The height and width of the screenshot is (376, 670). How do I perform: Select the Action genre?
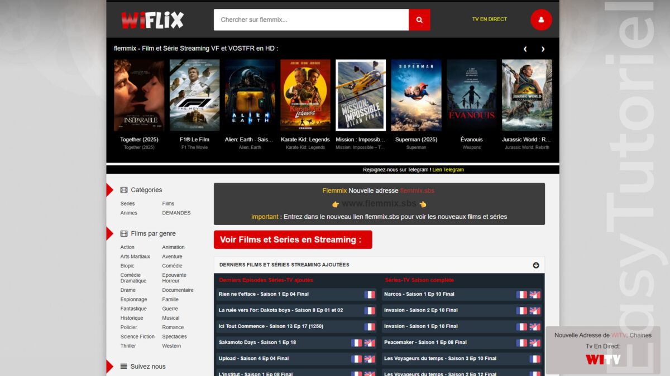pos(127,247)
